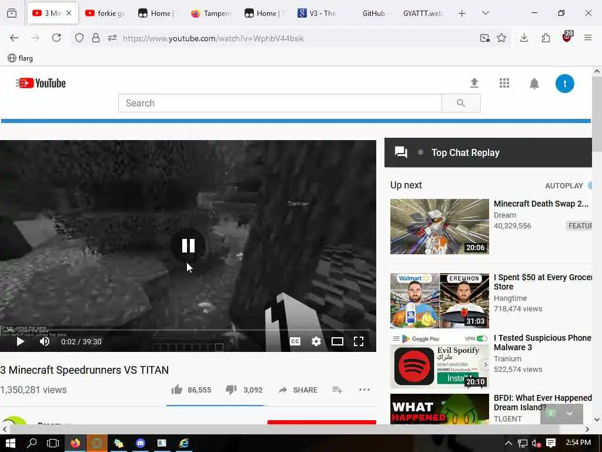Open site permissions icon in address bar
The height and width of the screenshot is (452, 602).
pos(112,38)
